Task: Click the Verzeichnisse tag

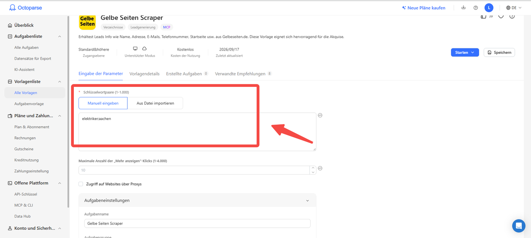Action: pyautogui.click(x=113, y=27)
